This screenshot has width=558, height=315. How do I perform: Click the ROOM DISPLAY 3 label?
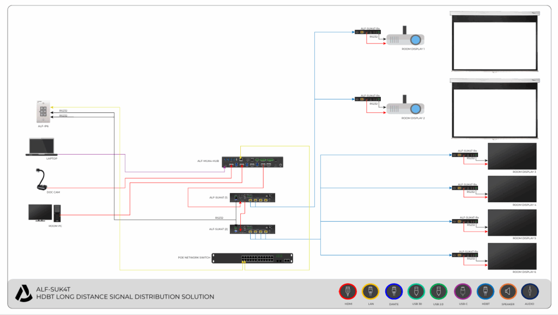pos(524,172)
